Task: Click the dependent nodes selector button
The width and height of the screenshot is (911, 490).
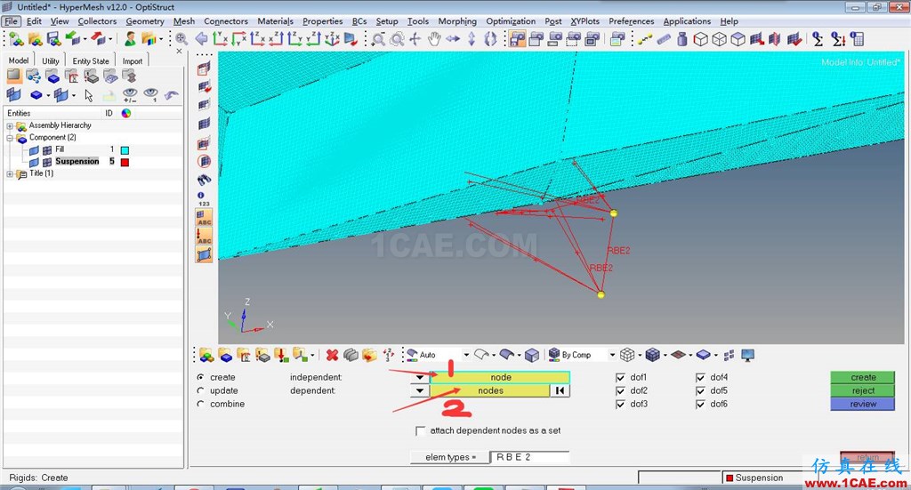Action: click(490, 390)
